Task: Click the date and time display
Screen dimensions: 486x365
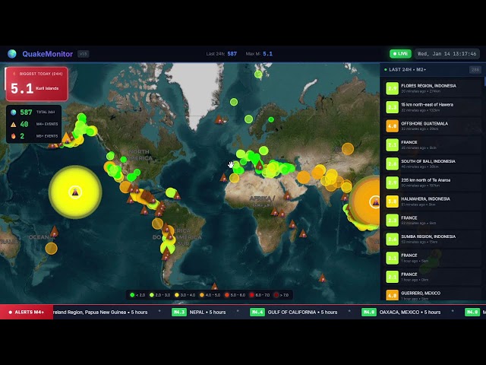Action: (447, 54)
